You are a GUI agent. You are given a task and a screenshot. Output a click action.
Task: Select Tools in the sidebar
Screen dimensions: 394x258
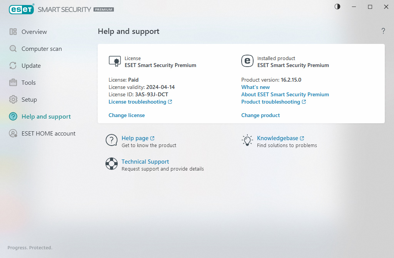(28, 82)
